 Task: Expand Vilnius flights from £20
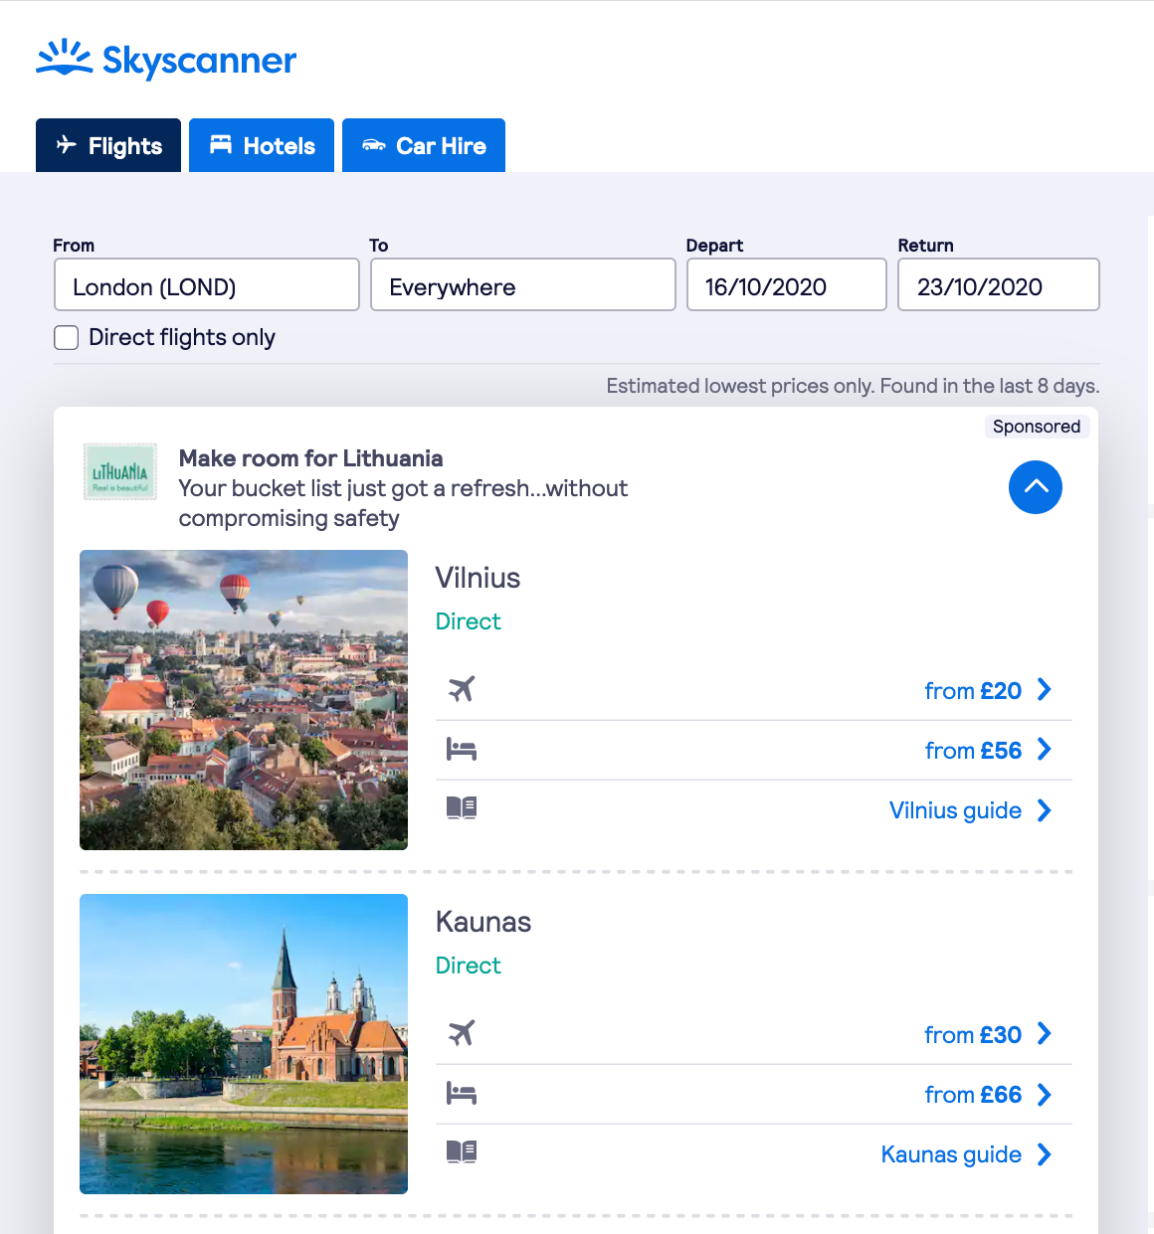1044,689
